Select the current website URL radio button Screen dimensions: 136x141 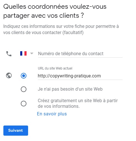click(x=24, y=76)
